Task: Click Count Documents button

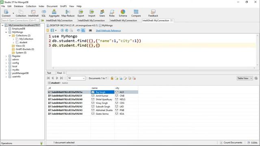Action: [231, 142]
